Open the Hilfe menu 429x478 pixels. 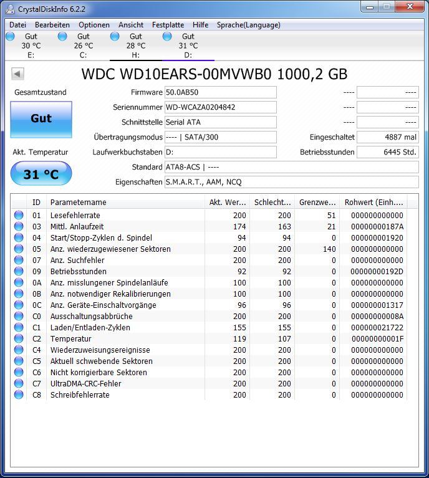click(x=200, y=25)
